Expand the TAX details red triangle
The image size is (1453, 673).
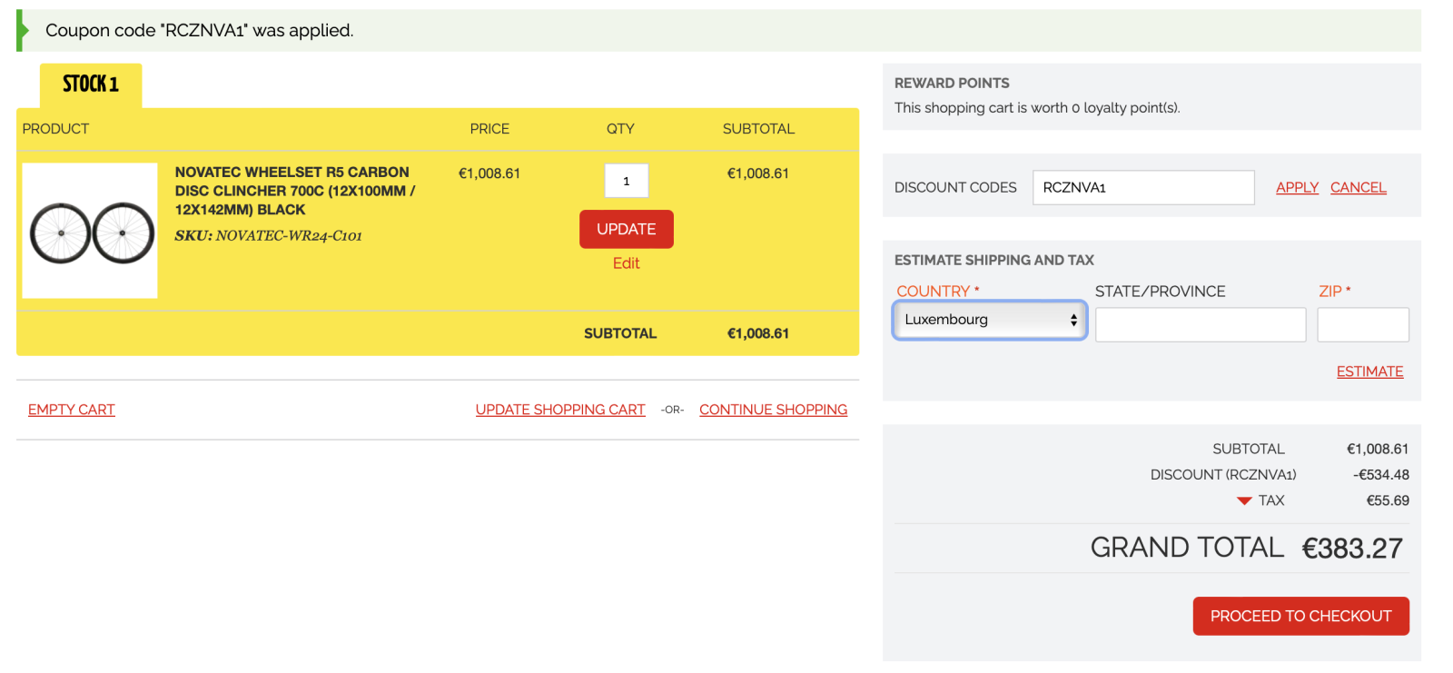[1244, 501]
